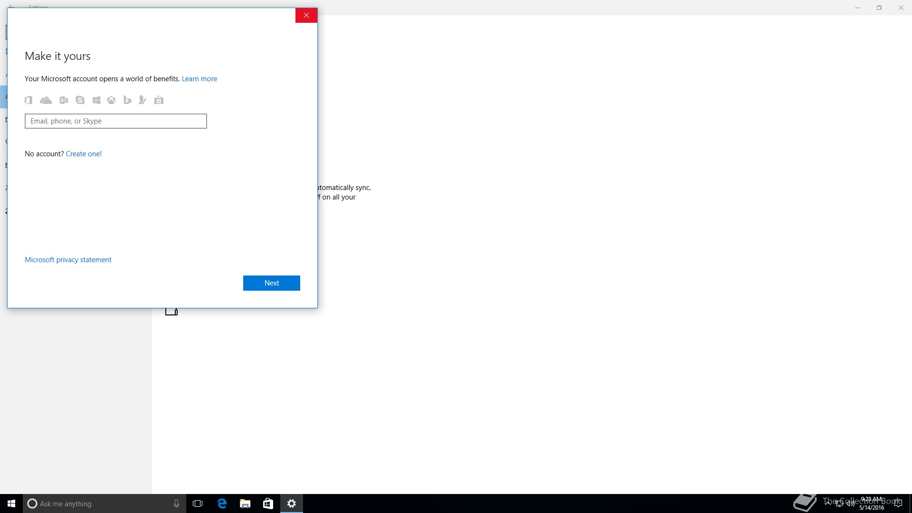Open the Learn more link
Image resolution: width=912 pixels, height=513 pixels.
[199, 79]
